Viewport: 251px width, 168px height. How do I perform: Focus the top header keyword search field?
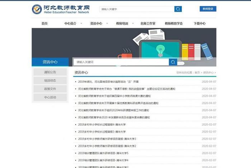137,9
